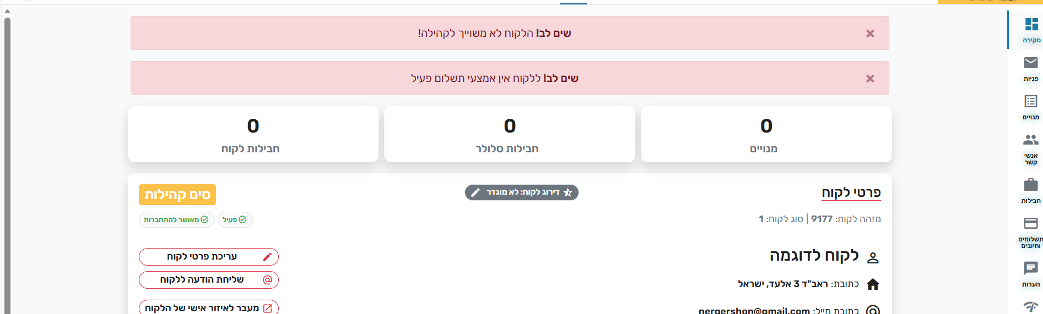Open the פניות envelope sidebar icon
The height and width of the screenshot is (314, 1043).
pyautogui.click(x=1031, y=68)
